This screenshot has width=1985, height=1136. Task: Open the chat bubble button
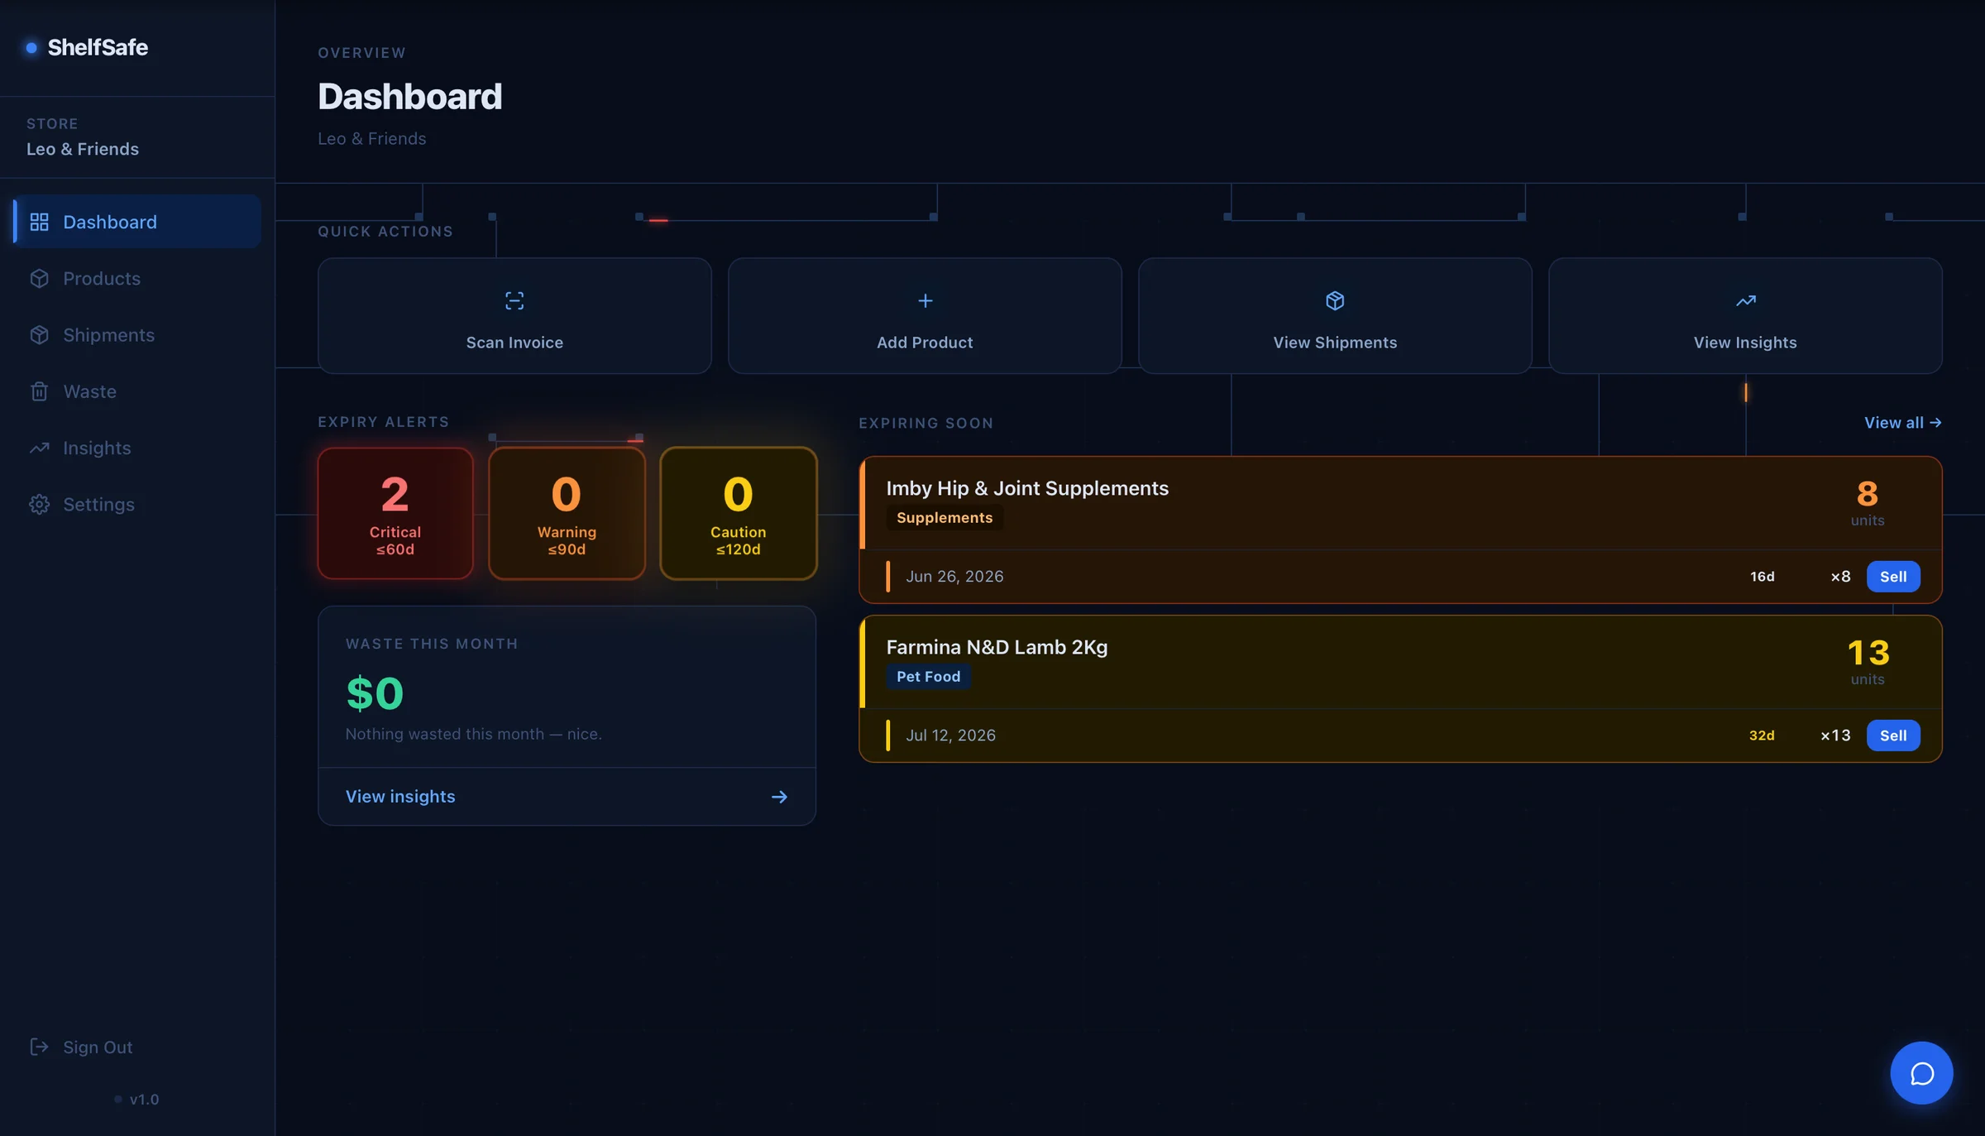[1921, 1073]
